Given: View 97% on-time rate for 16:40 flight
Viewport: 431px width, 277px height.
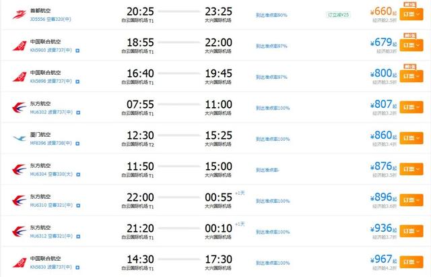Looking at the screenshot, I should pos(271,77).
